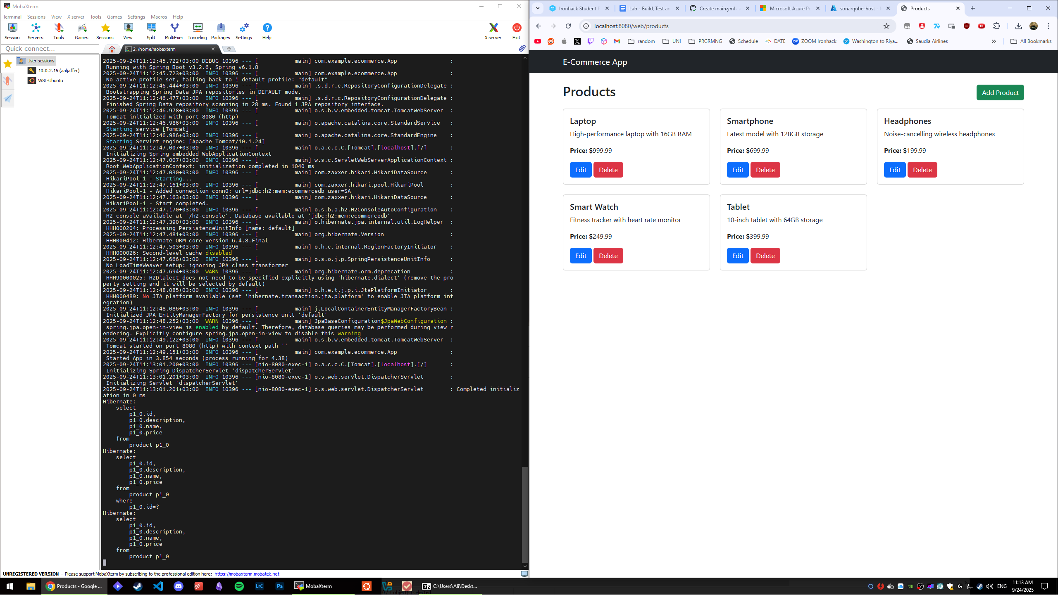This screenshot has width=1058, height=602.
Task: Open the bookmarks overflow chevron
Action: pos(994,41)
